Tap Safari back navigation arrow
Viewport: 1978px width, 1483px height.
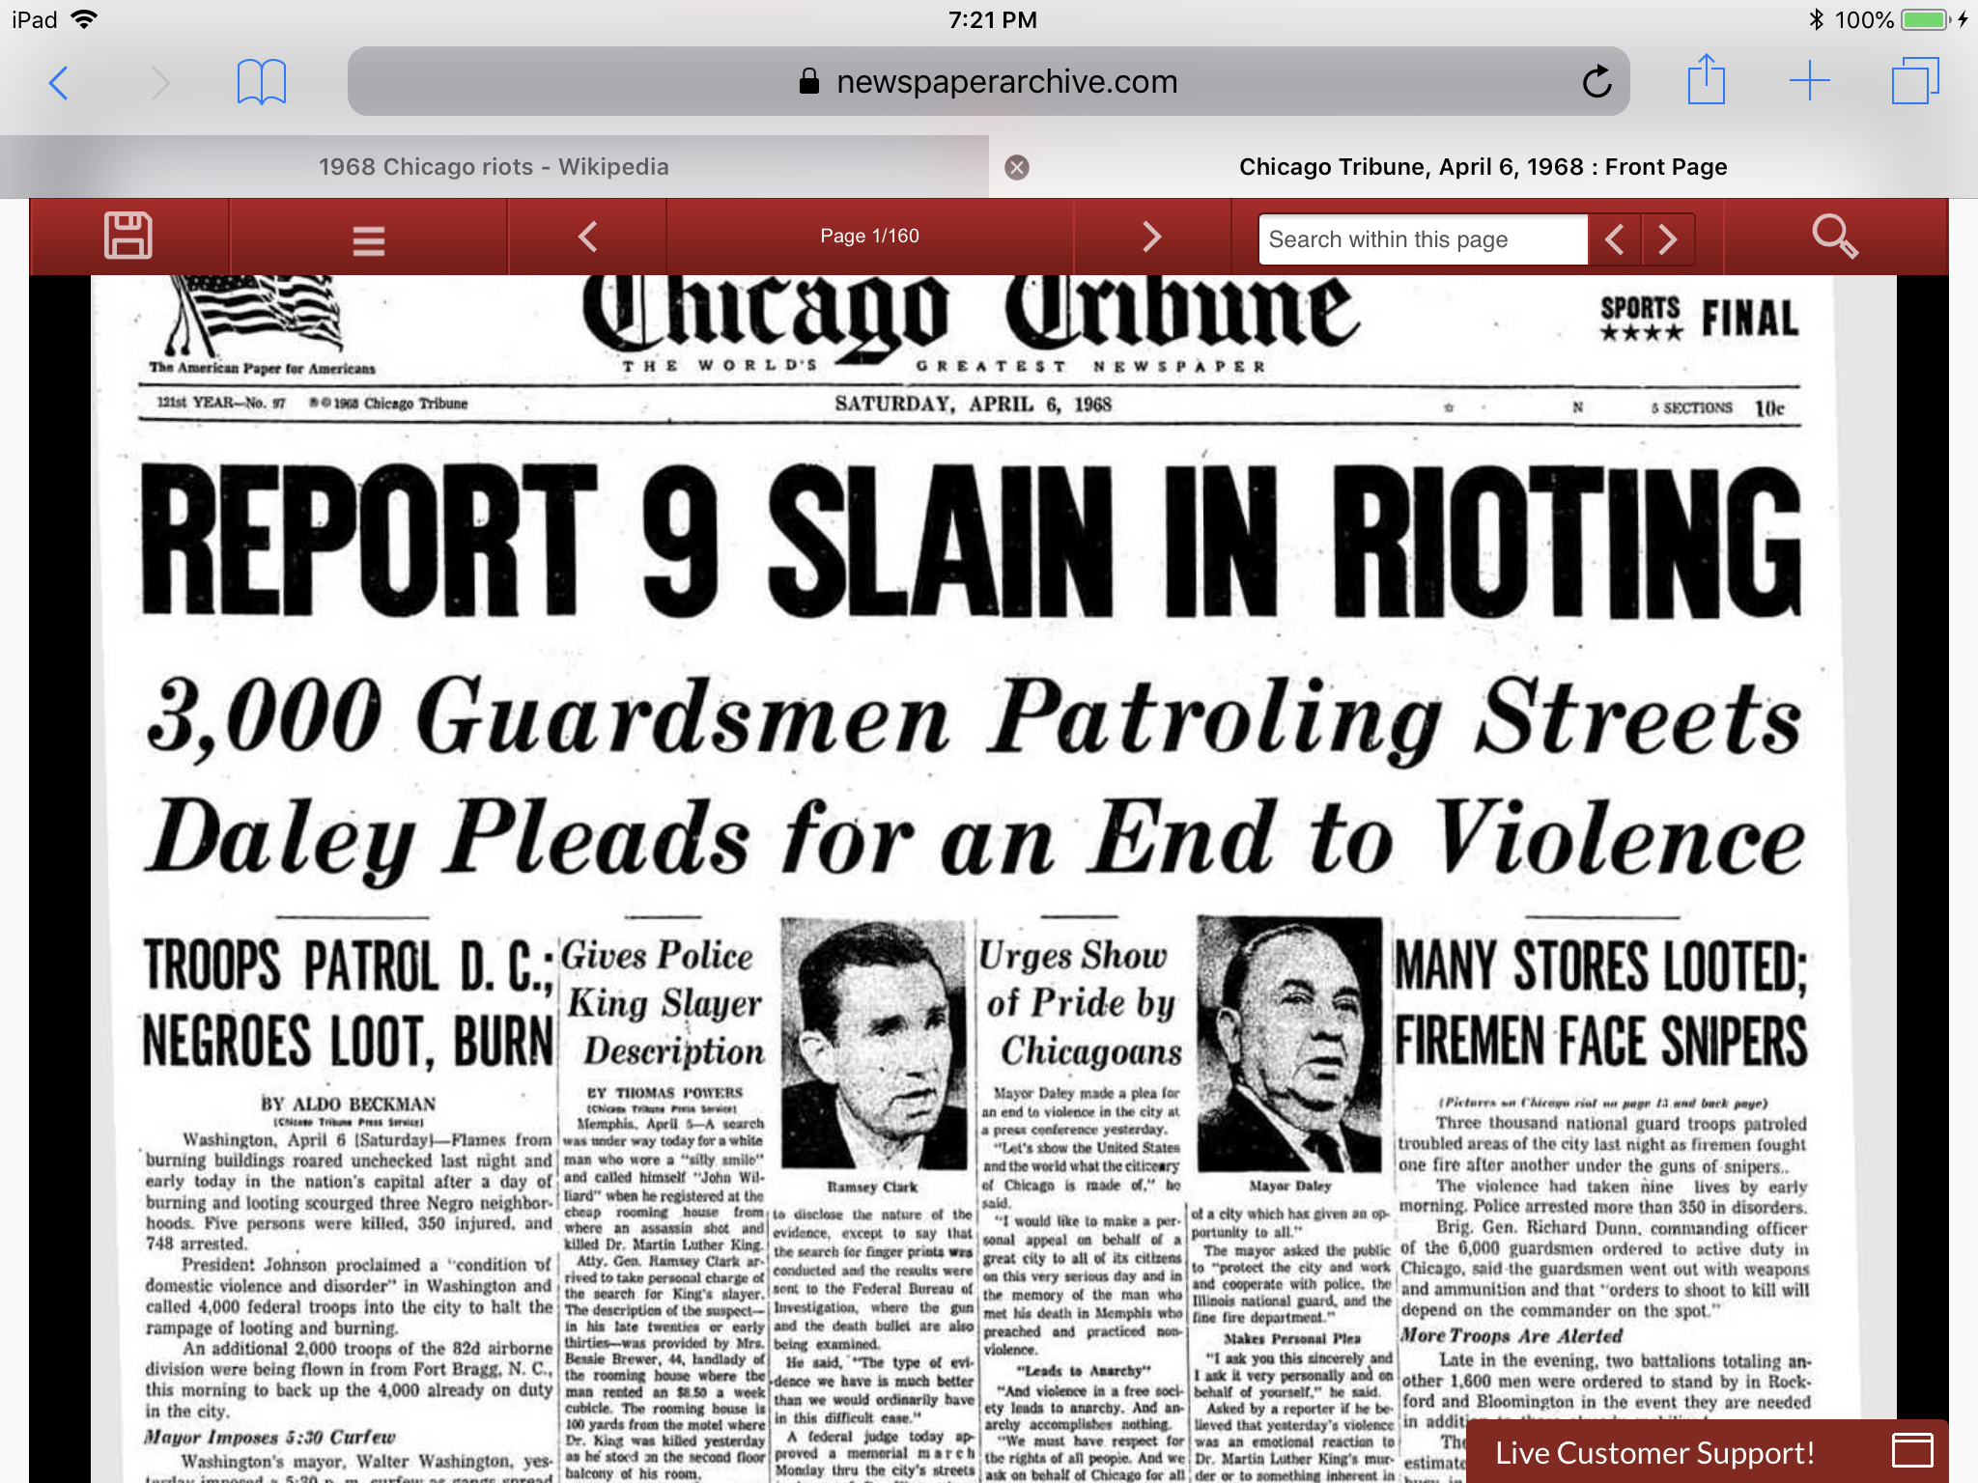[x=59, y=82]
